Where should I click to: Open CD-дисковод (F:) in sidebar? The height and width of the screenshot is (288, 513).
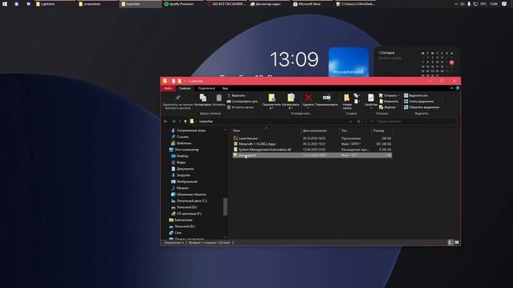tap(186, 214)
